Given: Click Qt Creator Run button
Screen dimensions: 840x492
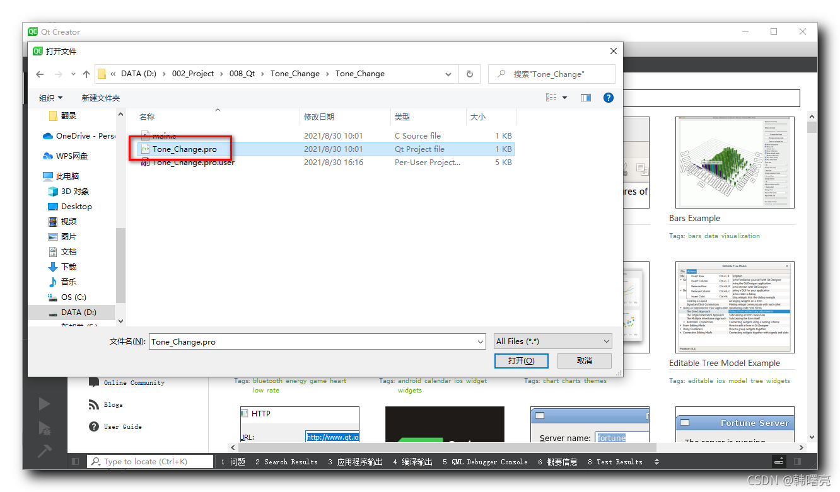Looking at the screenshot, I should tap(44, 404).
